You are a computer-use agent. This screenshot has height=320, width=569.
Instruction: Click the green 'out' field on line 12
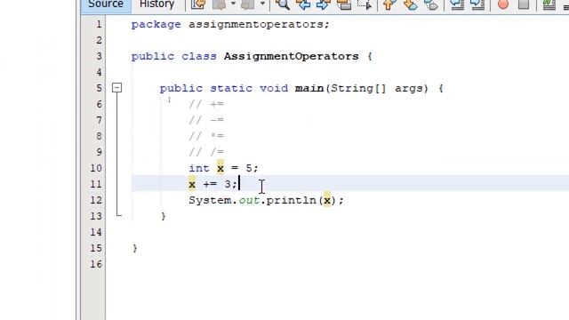coord(249,200)
